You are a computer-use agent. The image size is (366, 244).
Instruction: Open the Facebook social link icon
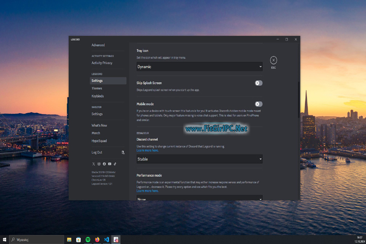click(104, 164)
